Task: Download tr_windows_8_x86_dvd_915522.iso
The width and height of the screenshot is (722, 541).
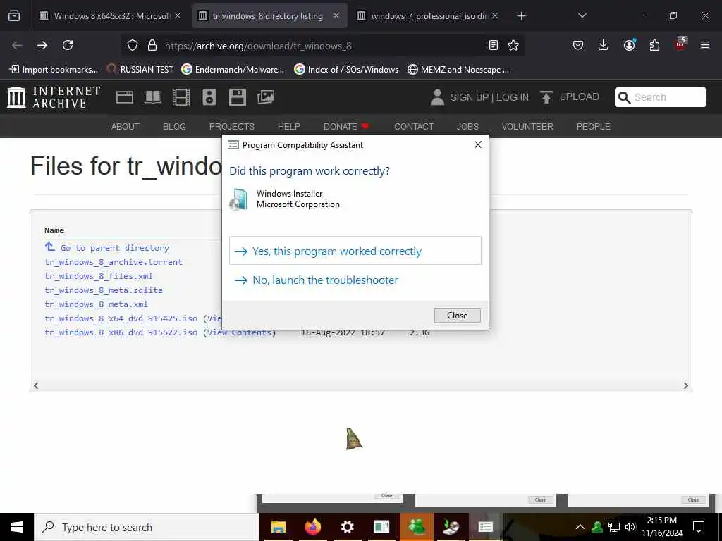Action: click(121, 332)
